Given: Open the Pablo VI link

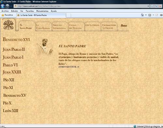Looking at the screenshot, I should (10, 65).
